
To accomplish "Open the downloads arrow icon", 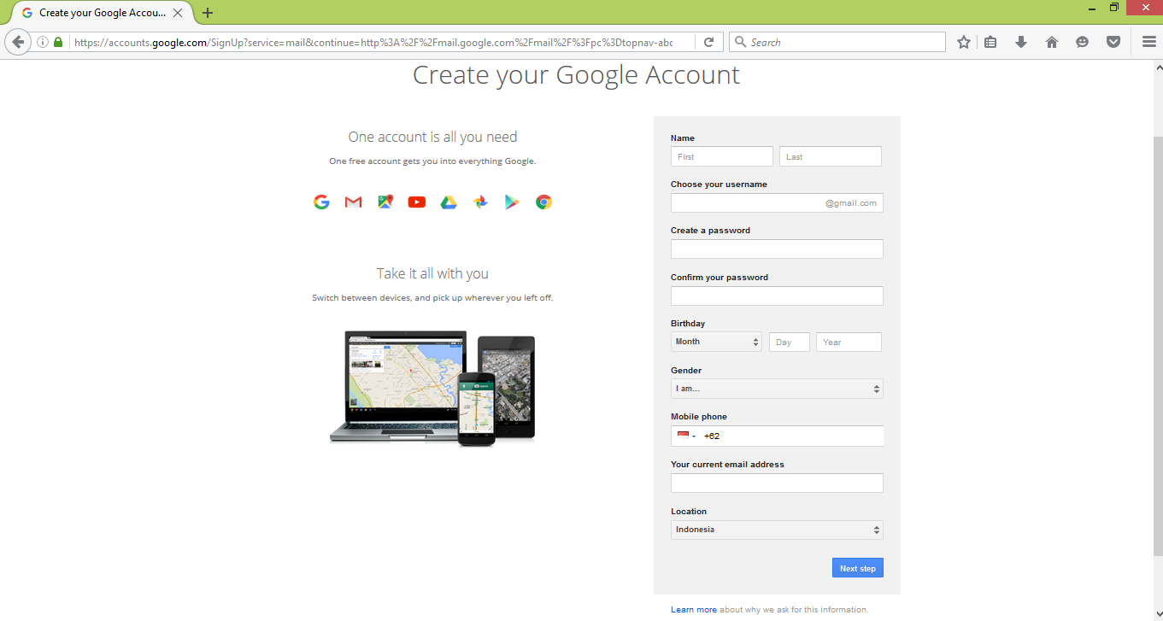I will coord(1021,42).
